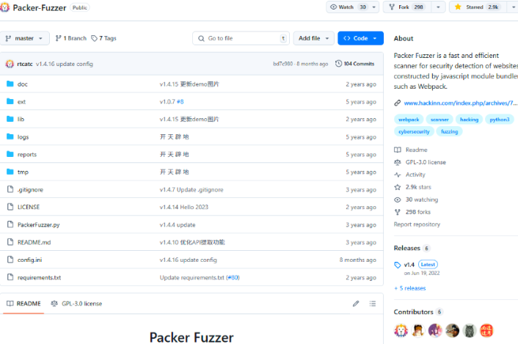Click the website link chain icon
The height and width of the screenshot is (344, 518).
(398, 103)
